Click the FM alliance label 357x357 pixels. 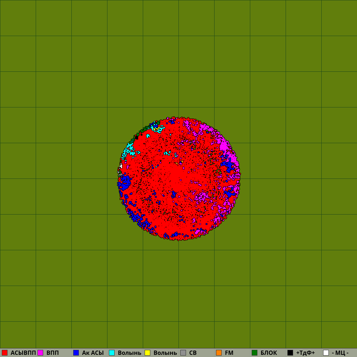tap(229, 353)
